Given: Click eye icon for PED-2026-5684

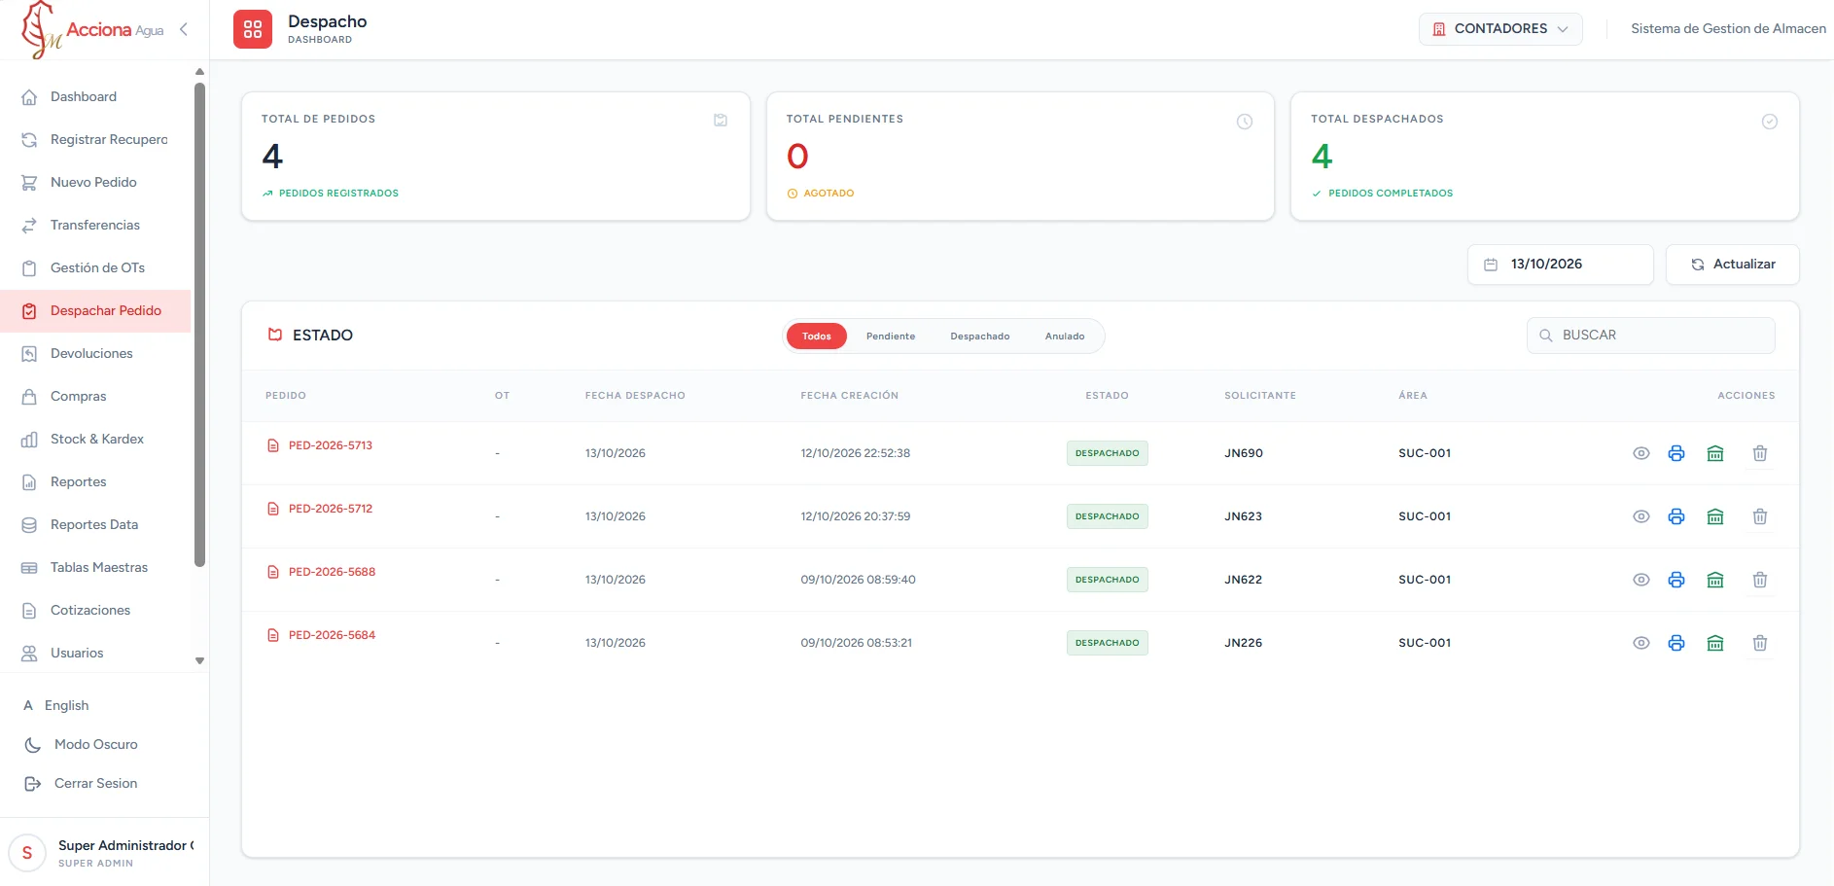Looking at the screenshot, I should (1641, 643).
